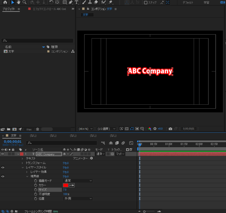The image size is (226, 213).
Task: Switch to the 学習 workspace
Action: (207, 3)
